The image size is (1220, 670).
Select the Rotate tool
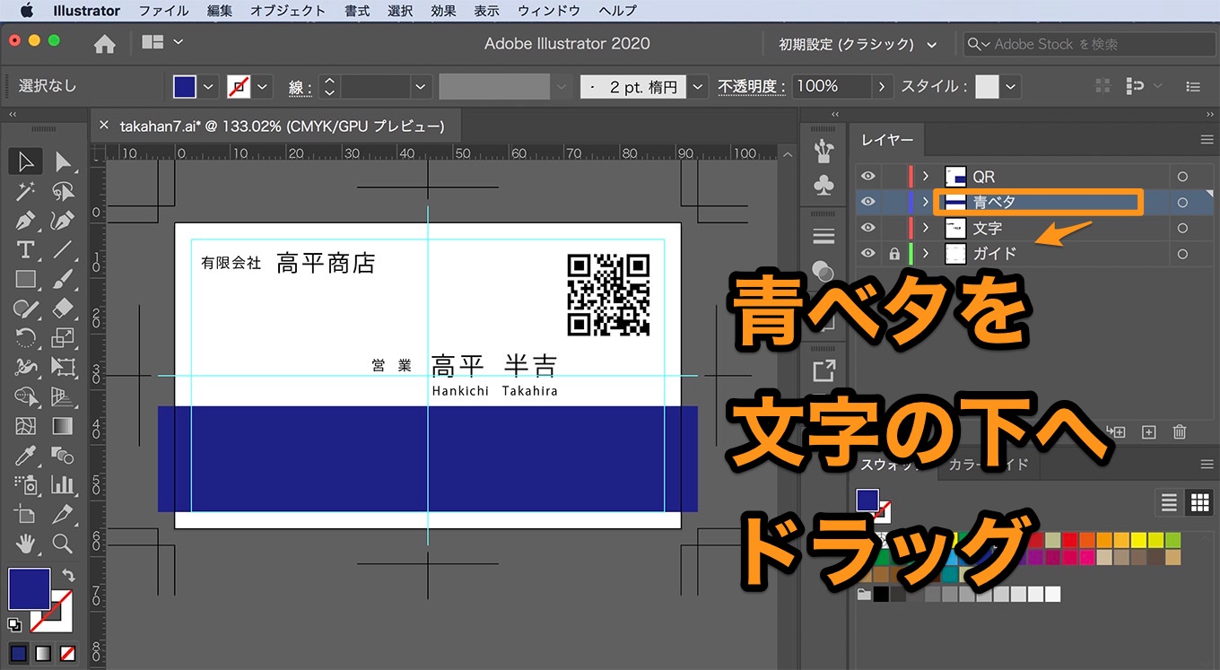(x=25, y=338)
